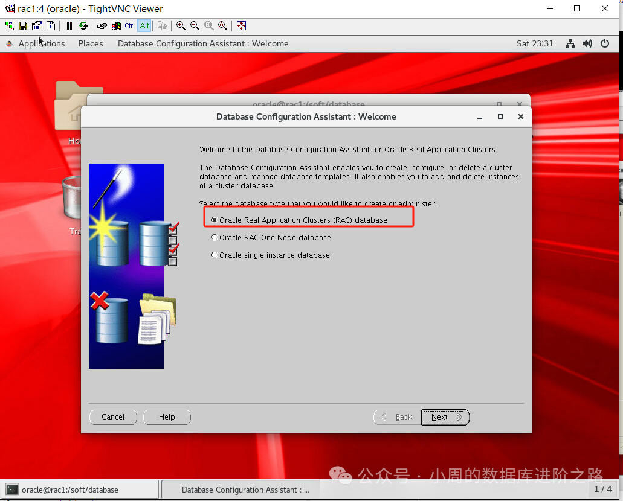Viewport: 623px width, 501px height.
Task: Click the Full screen icon
Action: tap(241, 26)
